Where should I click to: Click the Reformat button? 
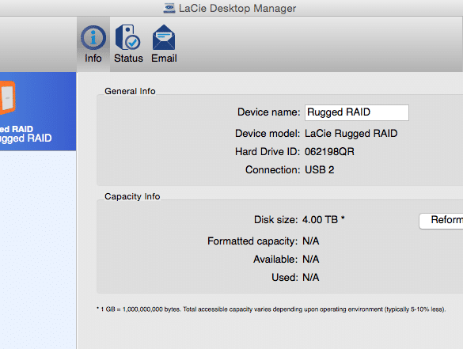tap(441, 221)
